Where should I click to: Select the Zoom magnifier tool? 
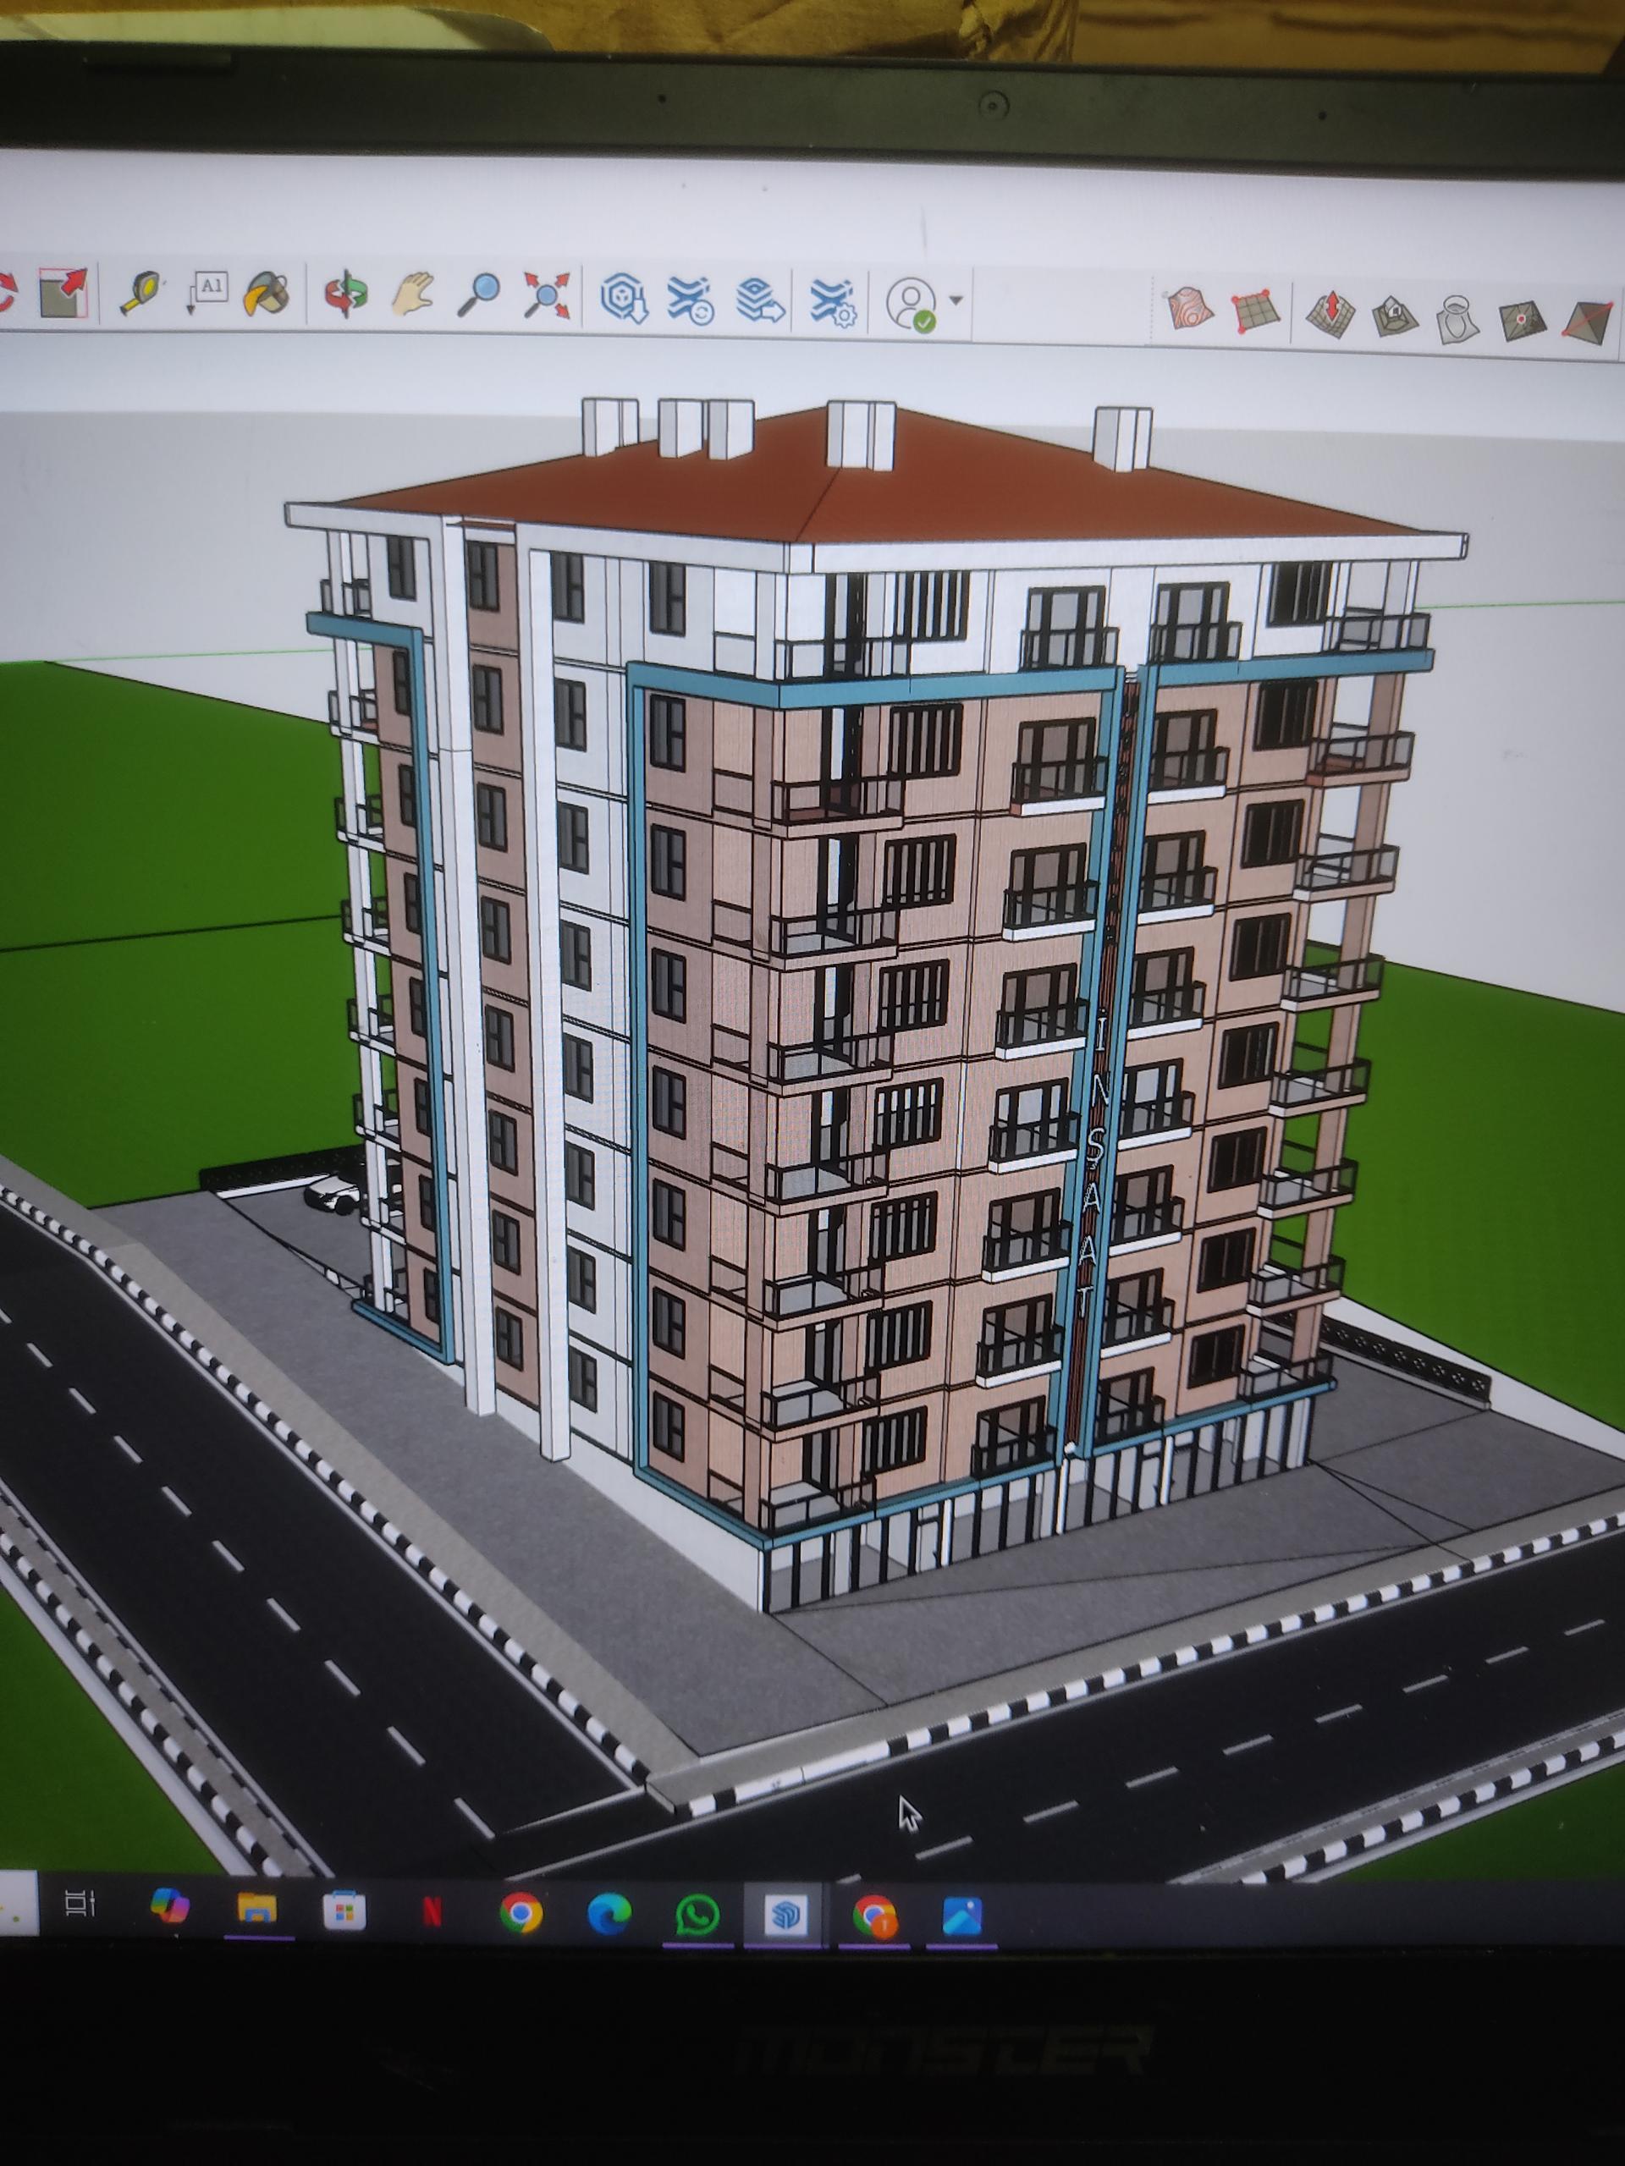[x=479, y=294]
